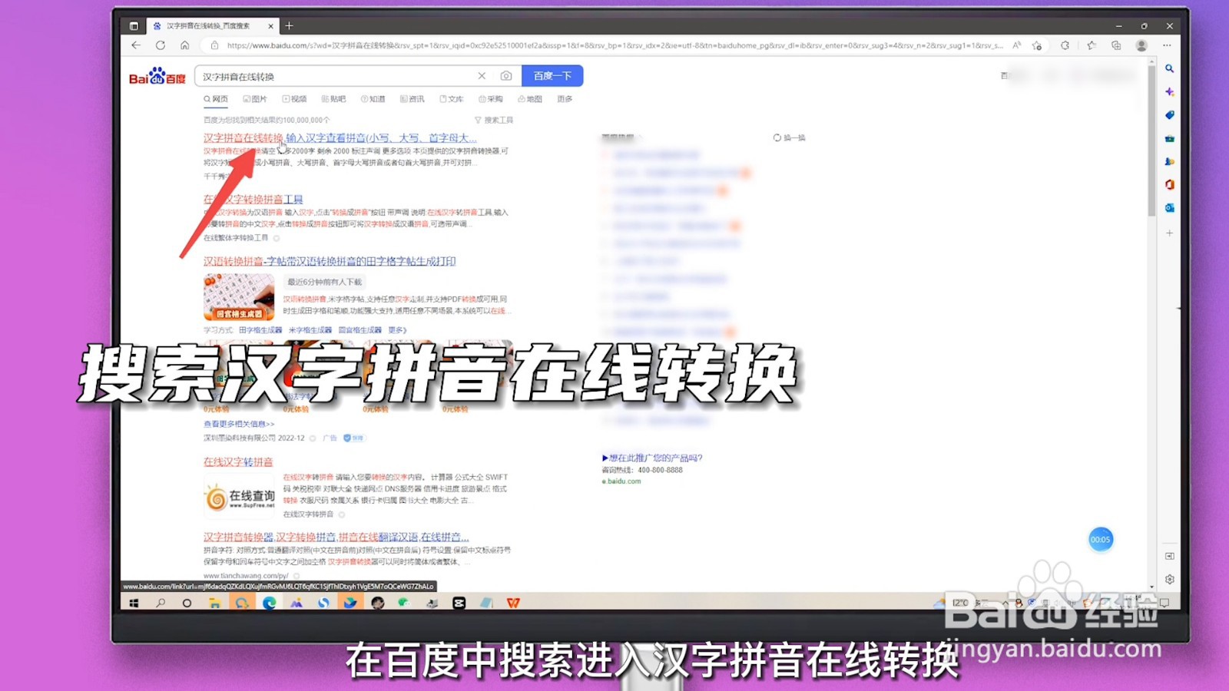Open the 在线汉字转换拼音工具 result
The height and width of the screenshot is (691, 1229).
(x=253, y=200)
